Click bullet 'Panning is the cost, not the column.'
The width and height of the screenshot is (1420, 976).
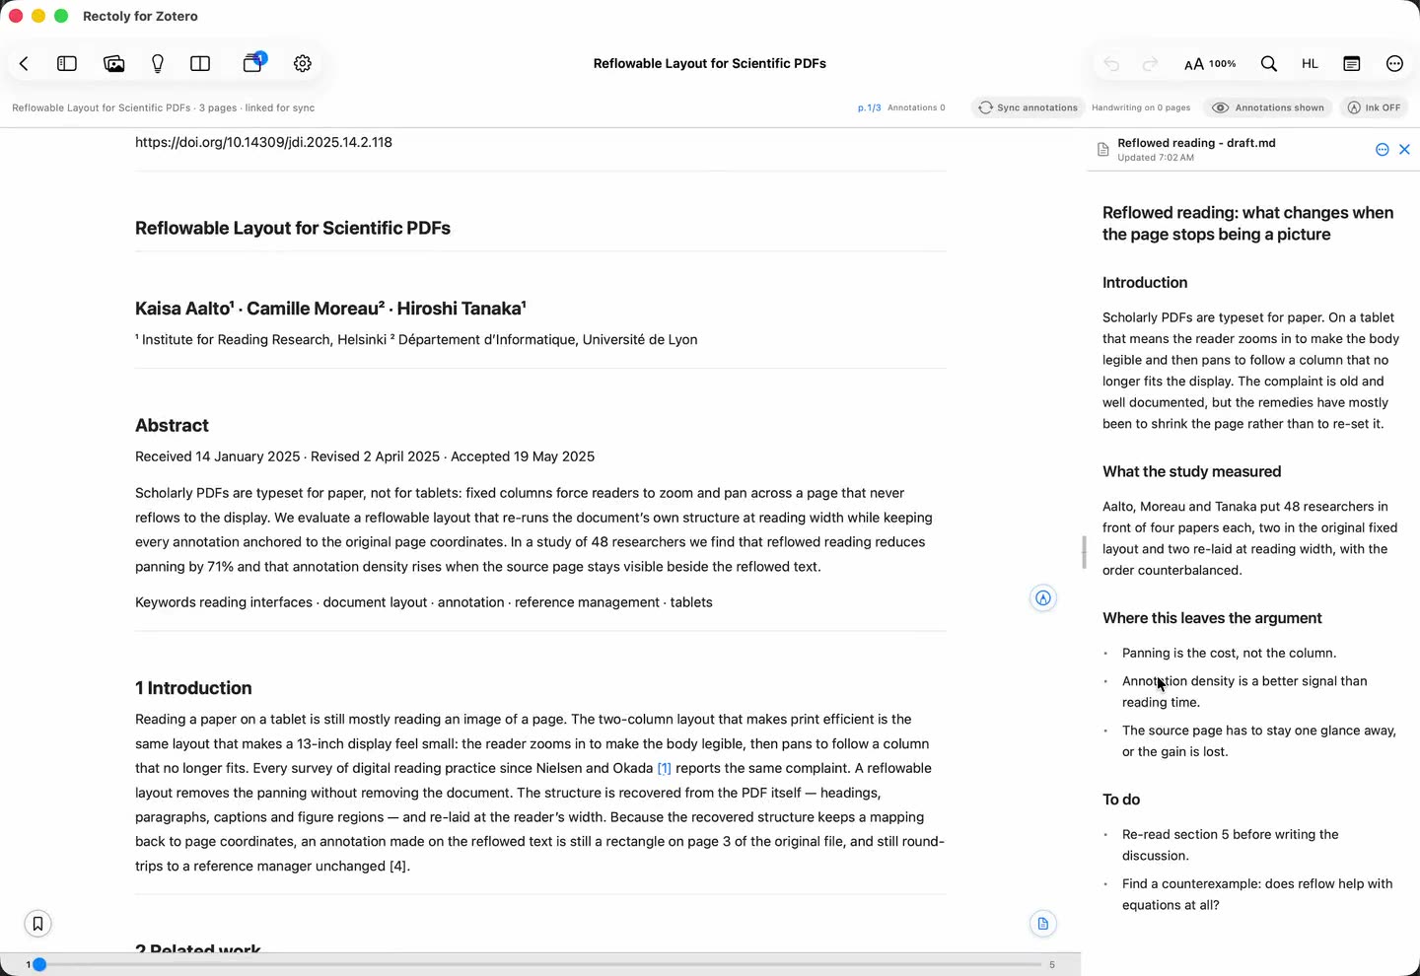click(x=1229, y=653)
